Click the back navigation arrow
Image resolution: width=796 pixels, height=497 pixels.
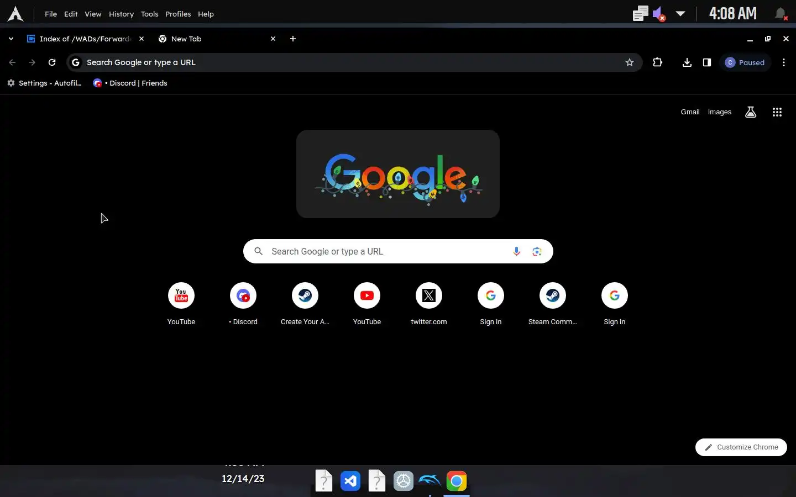tap(12, 62)
